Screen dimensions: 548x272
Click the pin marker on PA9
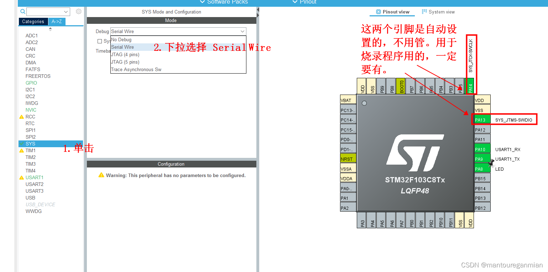[492, 162]
